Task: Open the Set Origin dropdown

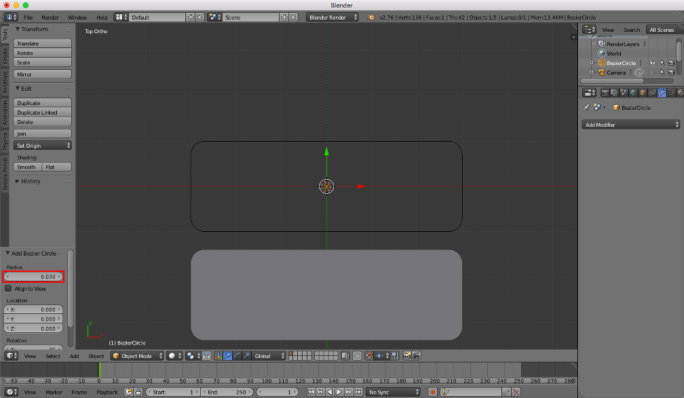Action: (x=42, y=145)
